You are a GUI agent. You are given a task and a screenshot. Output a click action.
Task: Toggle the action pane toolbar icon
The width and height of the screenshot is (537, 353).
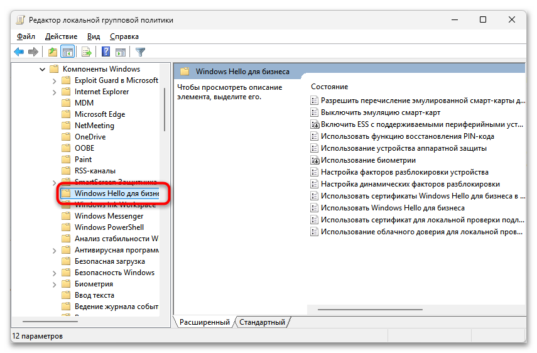click(121, 52)
